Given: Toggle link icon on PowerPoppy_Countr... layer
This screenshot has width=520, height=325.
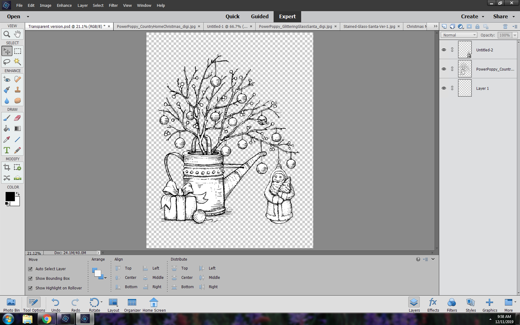Looking at the screenshot, I should [452, 69].
